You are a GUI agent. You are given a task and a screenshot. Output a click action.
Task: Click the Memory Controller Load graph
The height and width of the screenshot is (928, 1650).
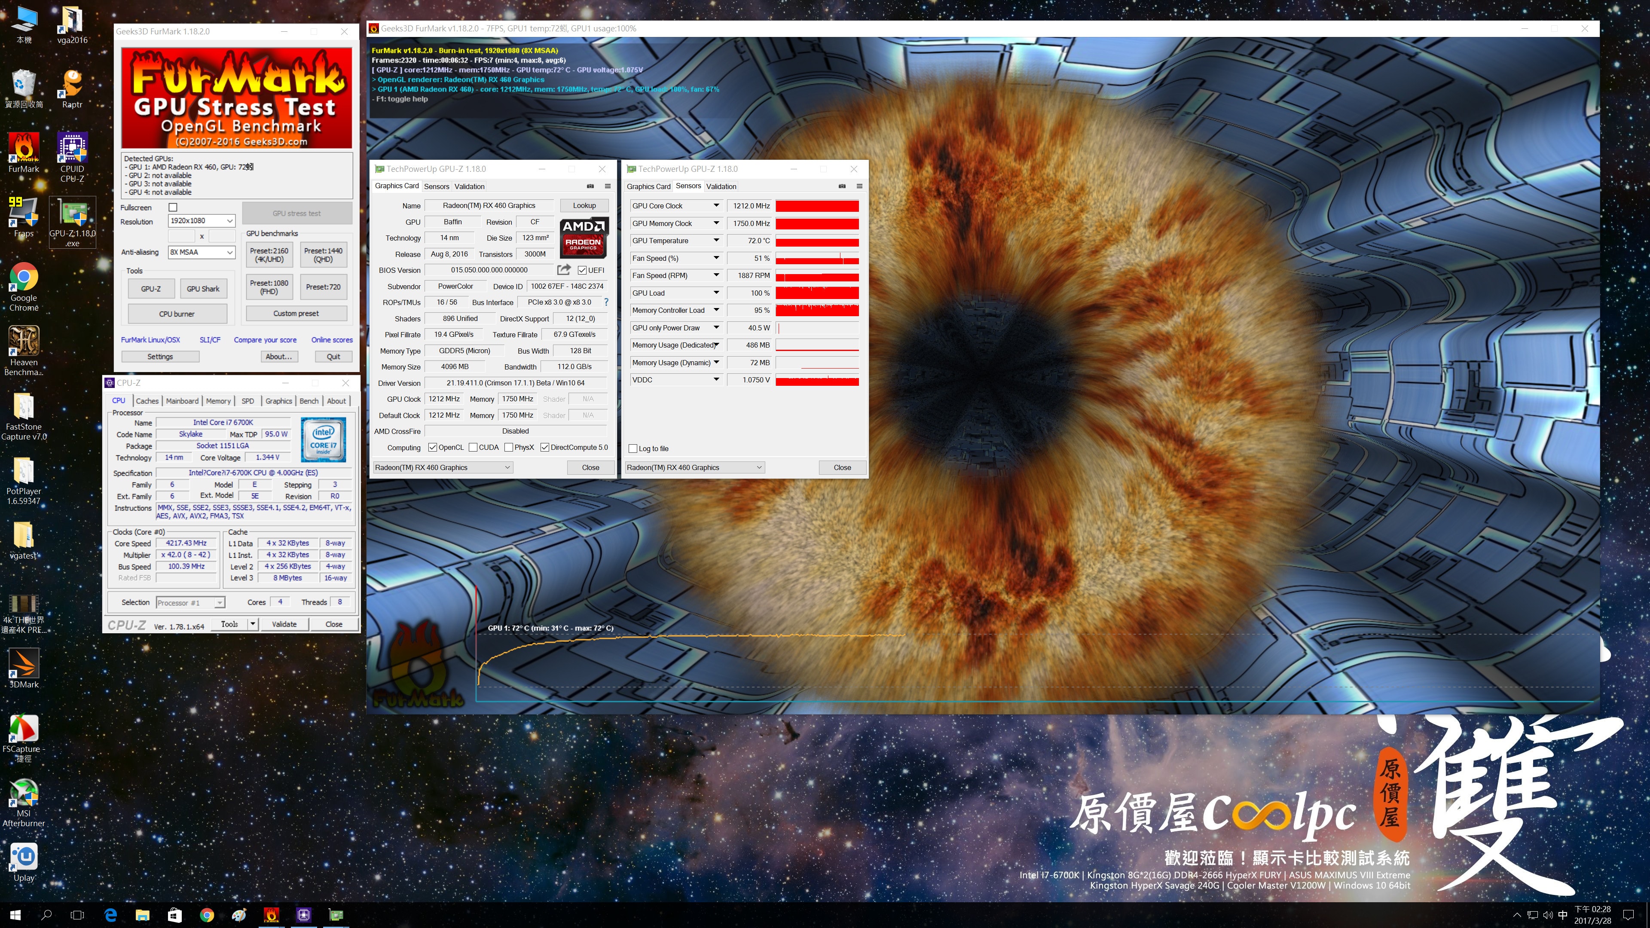pyautogui.click(x=817, y=310)
